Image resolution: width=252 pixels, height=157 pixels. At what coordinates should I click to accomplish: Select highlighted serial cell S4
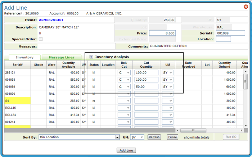coord(18,101)
